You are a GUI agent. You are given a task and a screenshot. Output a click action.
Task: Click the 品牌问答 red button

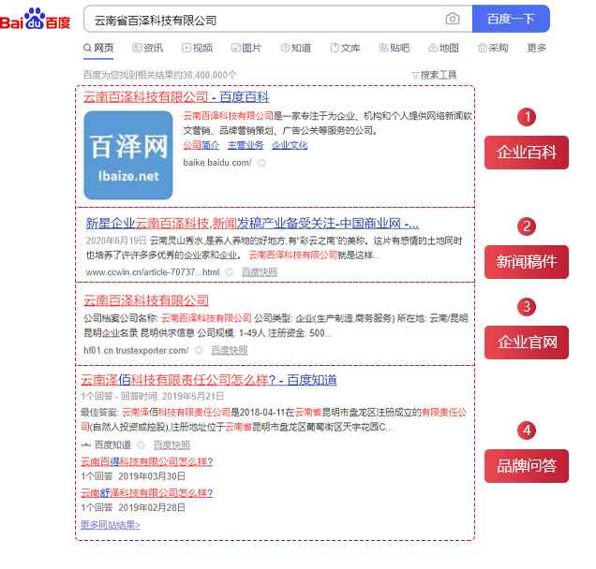(x=527, y=466)
